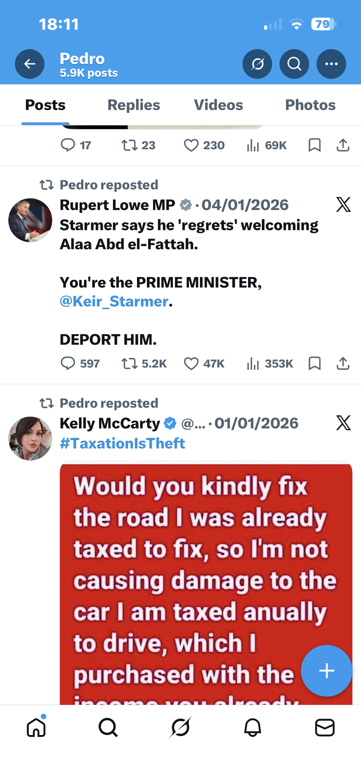Image resolution: width=361 pixels, height=782 pixels.
Task: Share the Rupert Lowe MP post
Action: (343, 364)
